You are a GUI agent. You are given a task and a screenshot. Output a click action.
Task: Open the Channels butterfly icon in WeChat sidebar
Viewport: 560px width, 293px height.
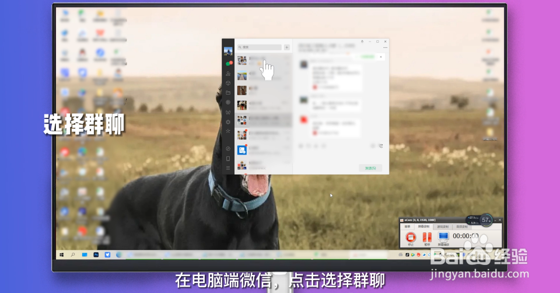coord(228,112)
